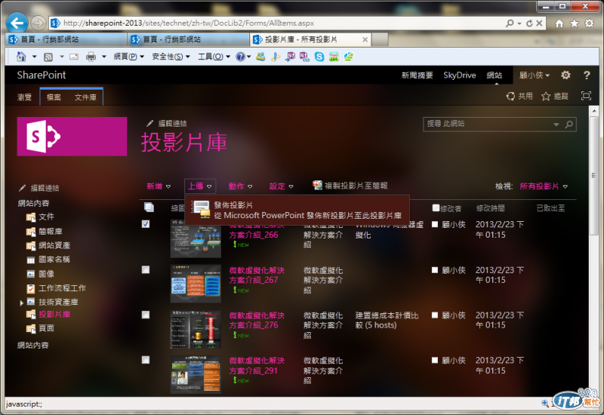Click the 共用 share icon button
Screen dimensions: 604x415
click(x=519, y=96)
